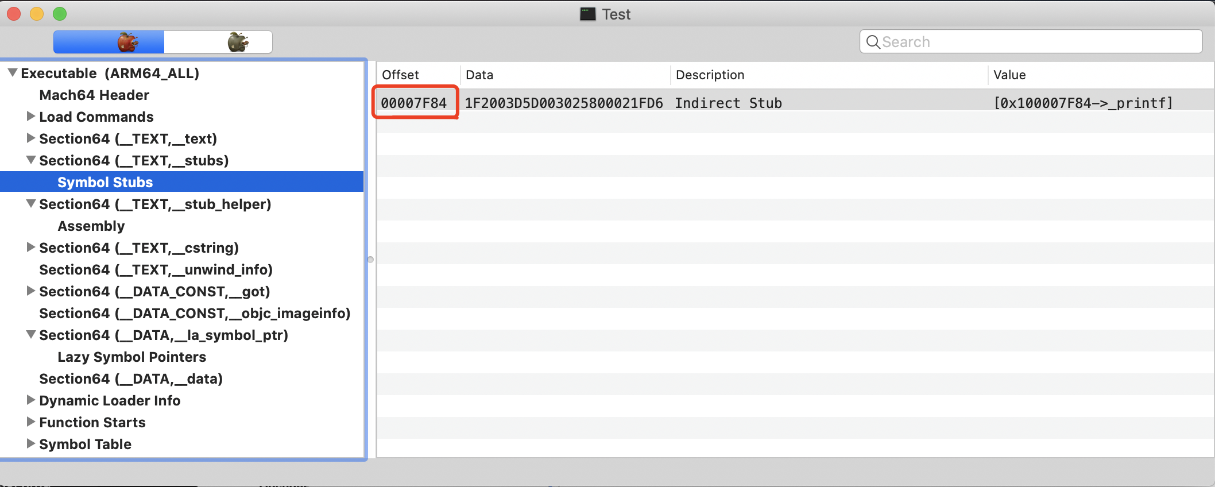The height and width of the screenshot is (487, 1215).
Task: Expand the Load Commands node
Action: [31, 117]
